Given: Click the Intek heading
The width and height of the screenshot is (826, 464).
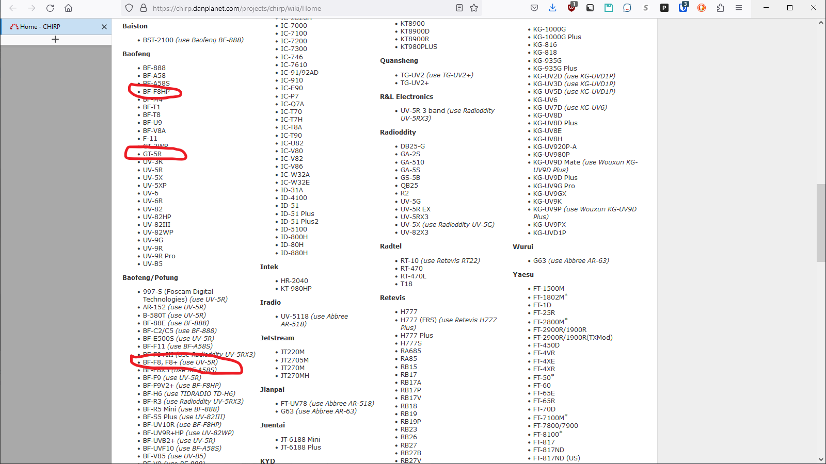Looking at the screenshot, I should 269,267.
